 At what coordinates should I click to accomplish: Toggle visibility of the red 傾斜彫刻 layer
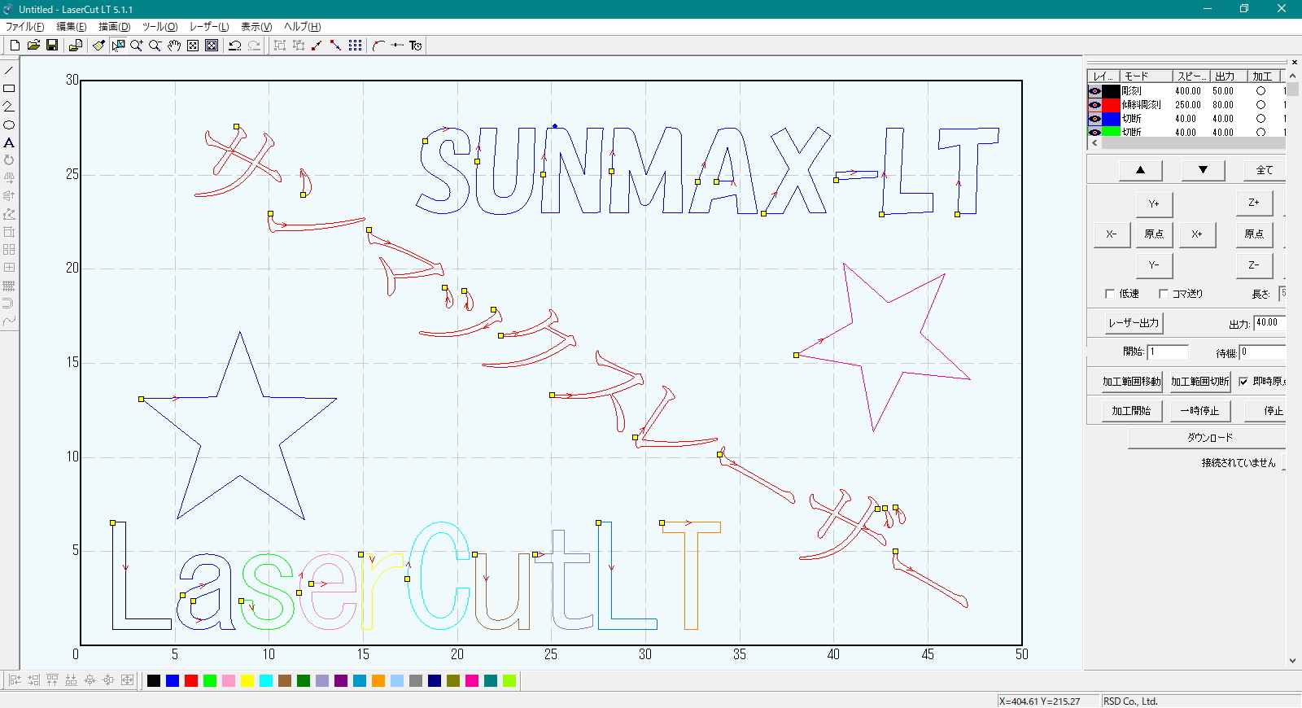tap(1094, 105)
